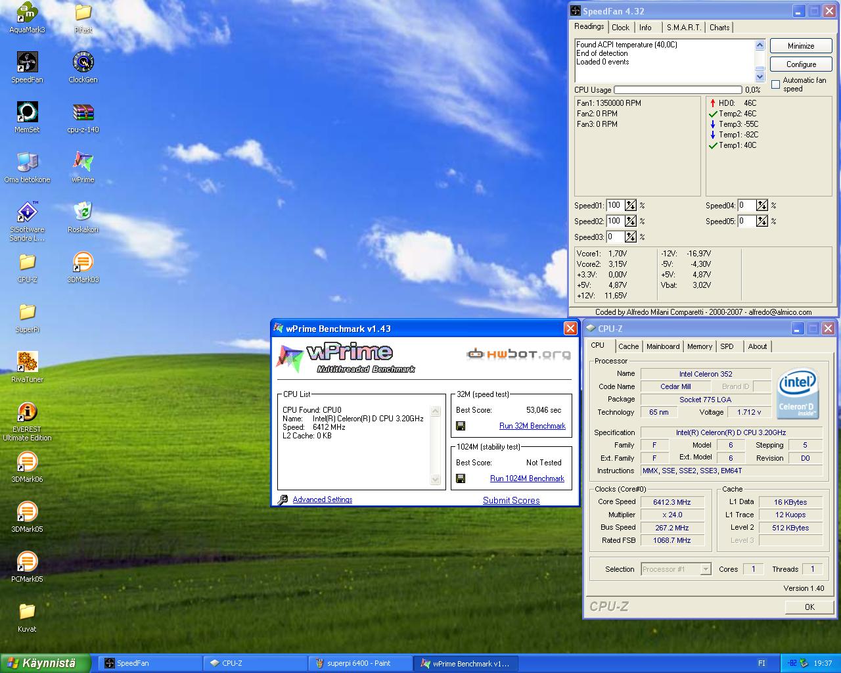The image size is (841, 673).
Task: Open Oma tietokone desktop icon
Action: pyautogui.click(x=27, y=167)
